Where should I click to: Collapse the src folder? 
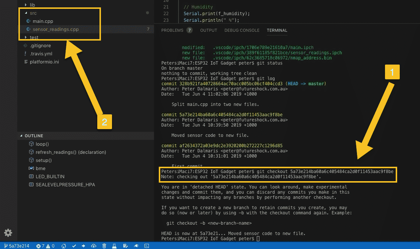click(x=26, y=13)
